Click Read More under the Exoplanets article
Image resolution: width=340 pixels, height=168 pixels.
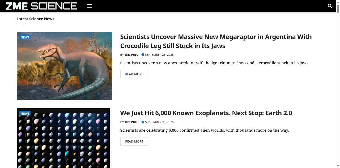pyautogui.click(x=134, y=141)
